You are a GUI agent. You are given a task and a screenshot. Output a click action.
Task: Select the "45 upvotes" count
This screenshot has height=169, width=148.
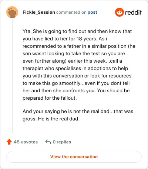(x=26, y=142)
